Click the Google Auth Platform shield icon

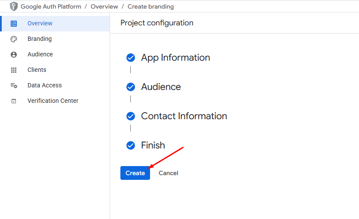(x=14, y=6)
